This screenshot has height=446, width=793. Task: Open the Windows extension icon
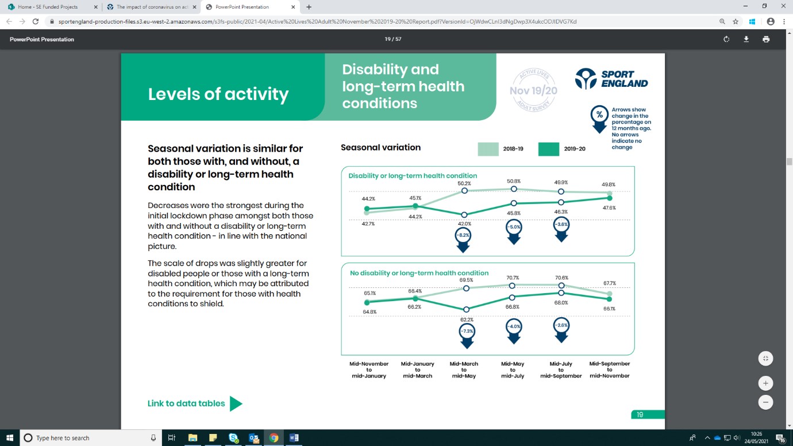[x=752, y=21]
